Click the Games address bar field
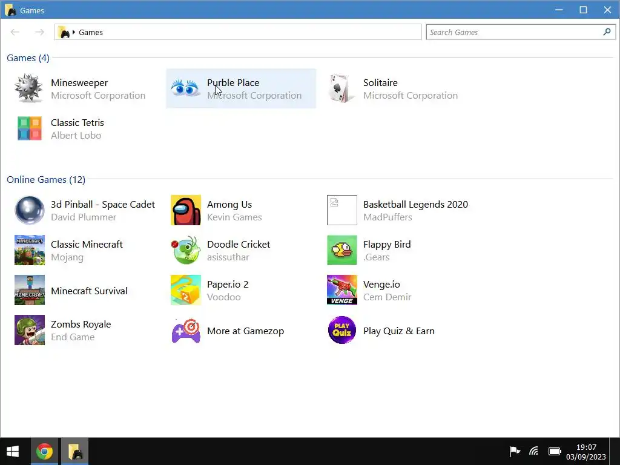The height and width of the screenshot is (465, 620). point(238,32)
